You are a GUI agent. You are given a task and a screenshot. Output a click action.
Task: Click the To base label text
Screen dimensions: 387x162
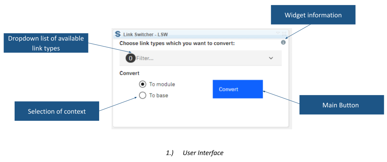point(159,95)
